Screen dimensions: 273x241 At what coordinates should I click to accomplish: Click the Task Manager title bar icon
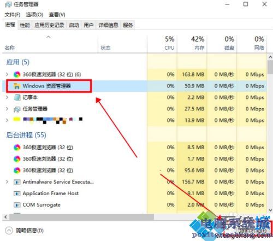tap(8, 4)
